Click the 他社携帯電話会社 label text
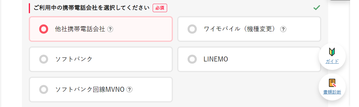Viewport: 359px width, 107px height. coord(80,29)
